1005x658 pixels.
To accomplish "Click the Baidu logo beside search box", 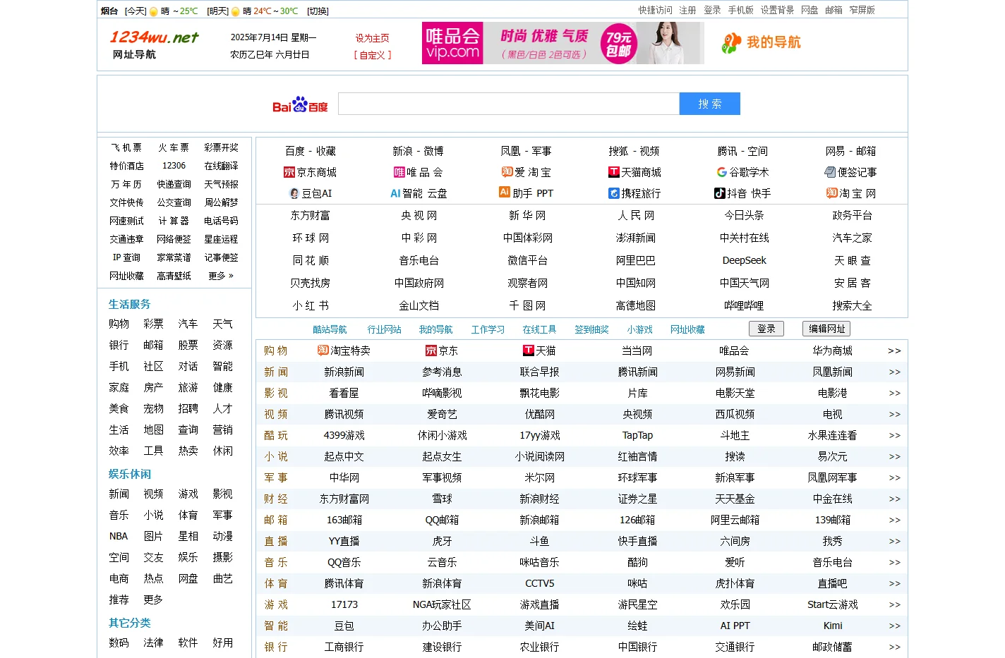I will tap(300, 104).
